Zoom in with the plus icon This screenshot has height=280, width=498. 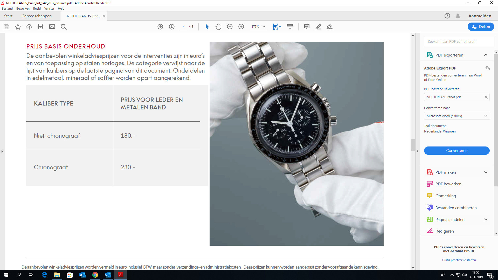pyautogui.click(x=241, y=27)
